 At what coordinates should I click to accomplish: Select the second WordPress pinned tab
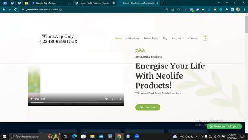click(19, 3)
